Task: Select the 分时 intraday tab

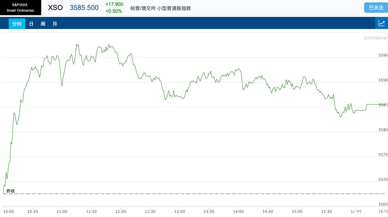Action: 17,24
